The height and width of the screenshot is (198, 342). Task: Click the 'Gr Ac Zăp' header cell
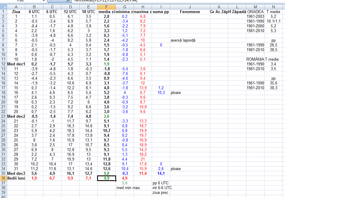tap(219, 12)
